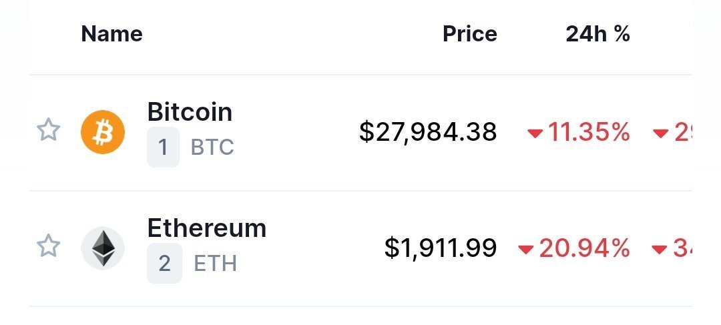
Task: Select the Ethereum price $1,911.99
Action: coord(441,248)
